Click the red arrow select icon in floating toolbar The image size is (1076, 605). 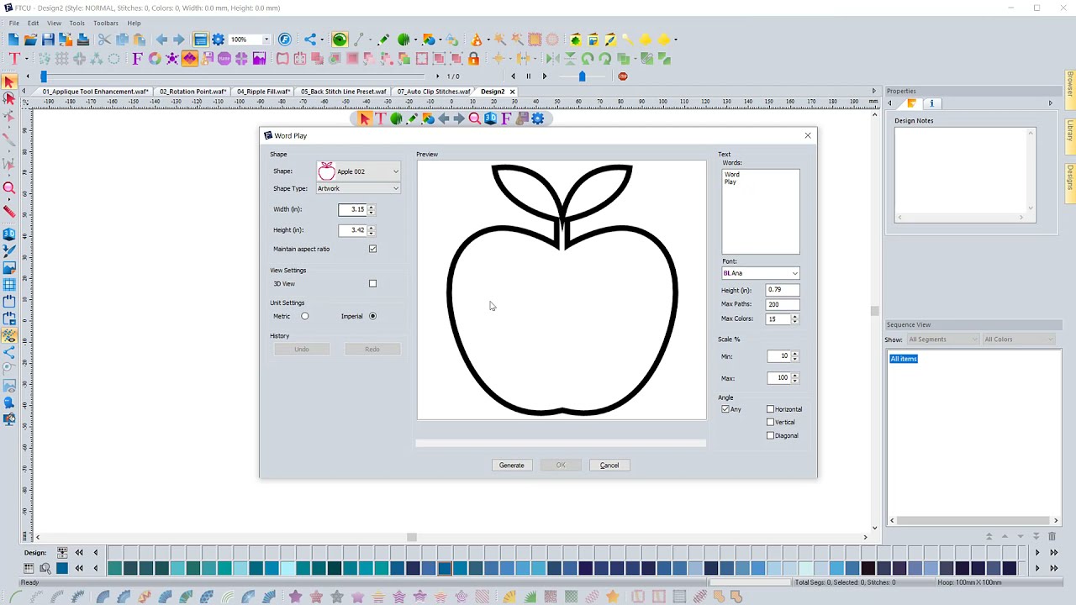point(364,119)
